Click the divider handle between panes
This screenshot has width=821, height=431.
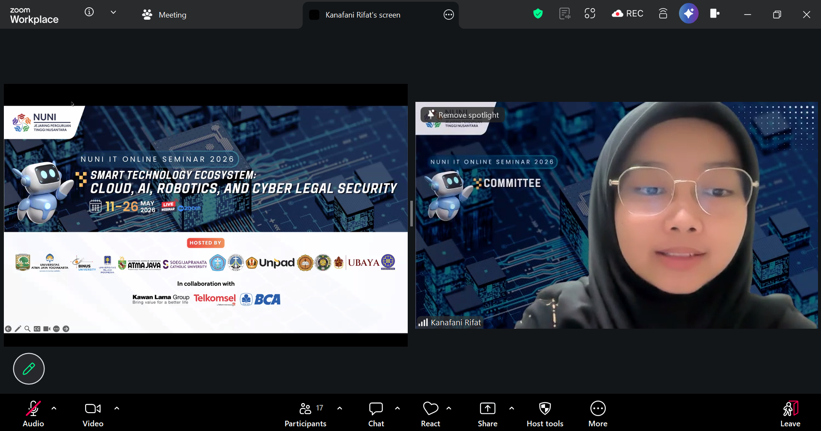tap(412, 214)
